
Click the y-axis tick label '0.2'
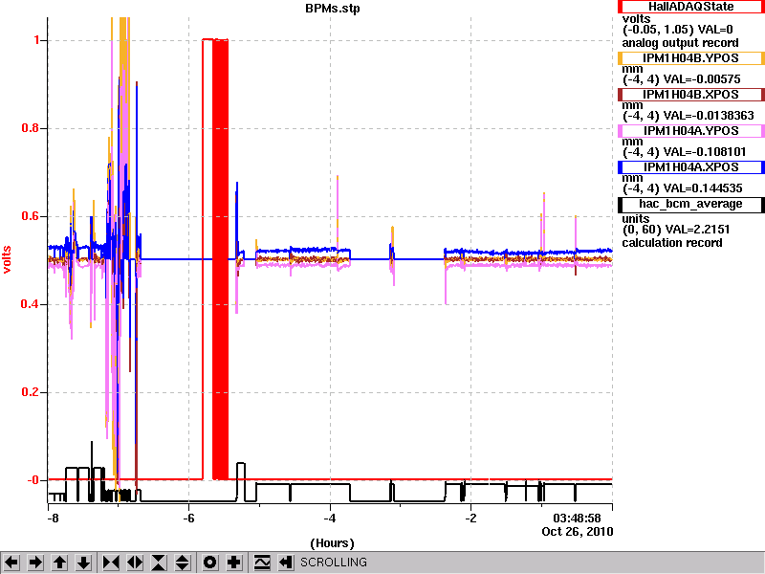(32, 392)
